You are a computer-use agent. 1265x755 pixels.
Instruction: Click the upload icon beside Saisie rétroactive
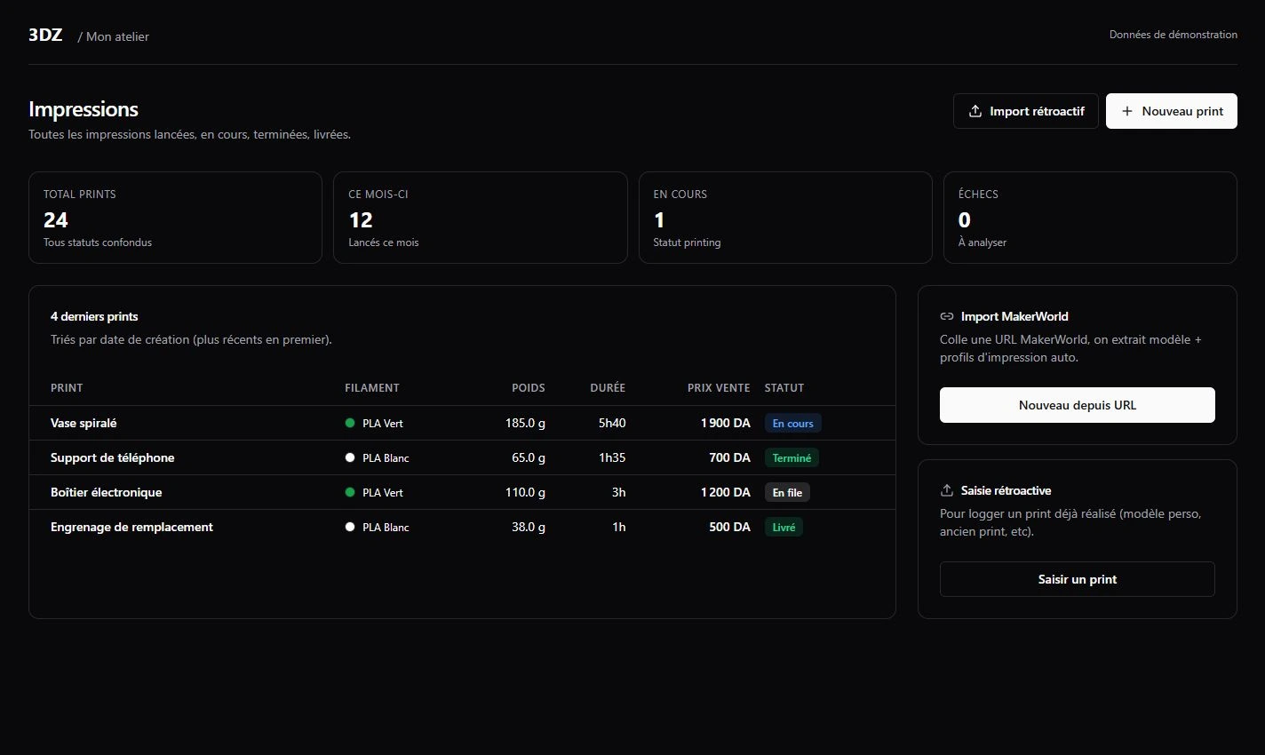[947, 490]
